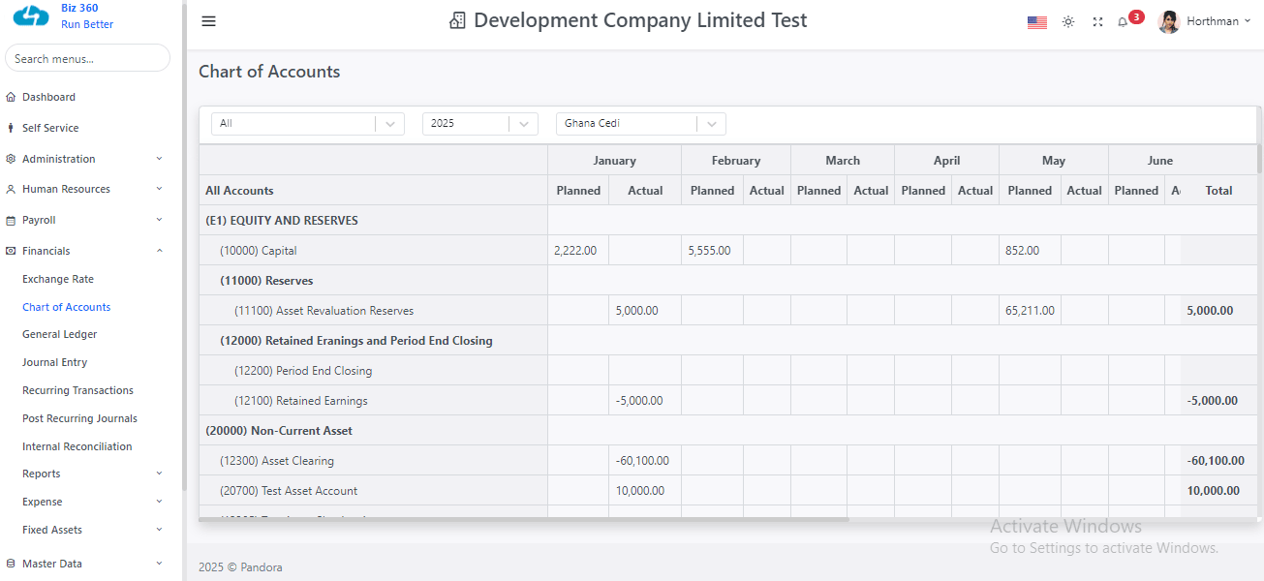The height and width of the screenshot is (581, 1264).
Task: Click the Administration gear icon
Action: [11, 159]
